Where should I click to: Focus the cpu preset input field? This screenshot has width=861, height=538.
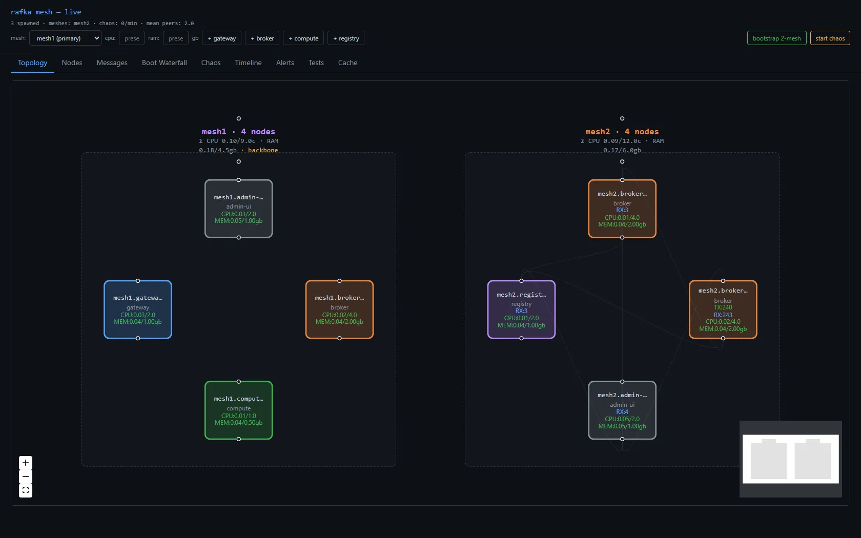pos(132,38)
